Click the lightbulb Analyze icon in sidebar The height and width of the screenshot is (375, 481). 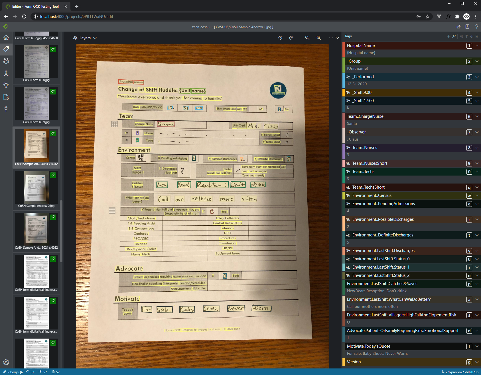[6, 85]
